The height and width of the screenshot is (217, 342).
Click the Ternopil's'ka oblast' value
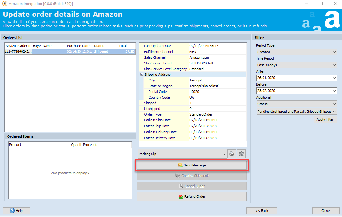(x=204, y=86)
